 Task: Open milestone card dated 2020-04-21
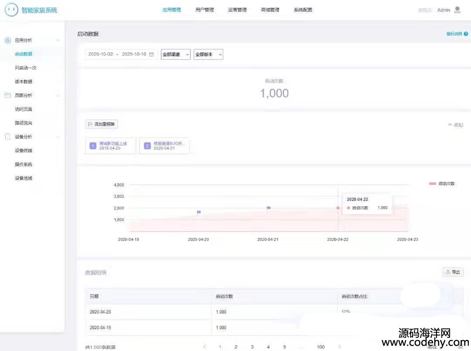tap(164, 146)
